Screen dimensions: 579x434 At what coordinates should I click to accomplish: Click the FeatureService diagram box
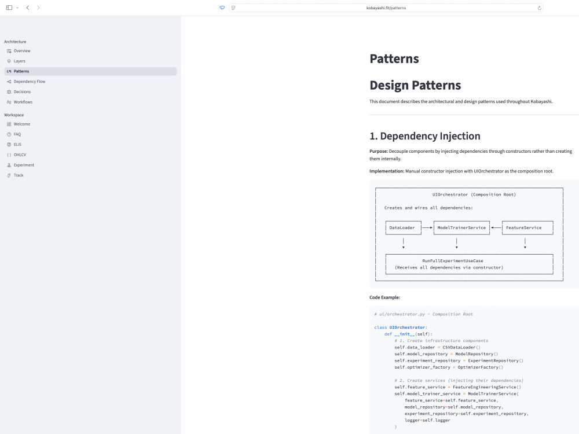pos(527,227)
